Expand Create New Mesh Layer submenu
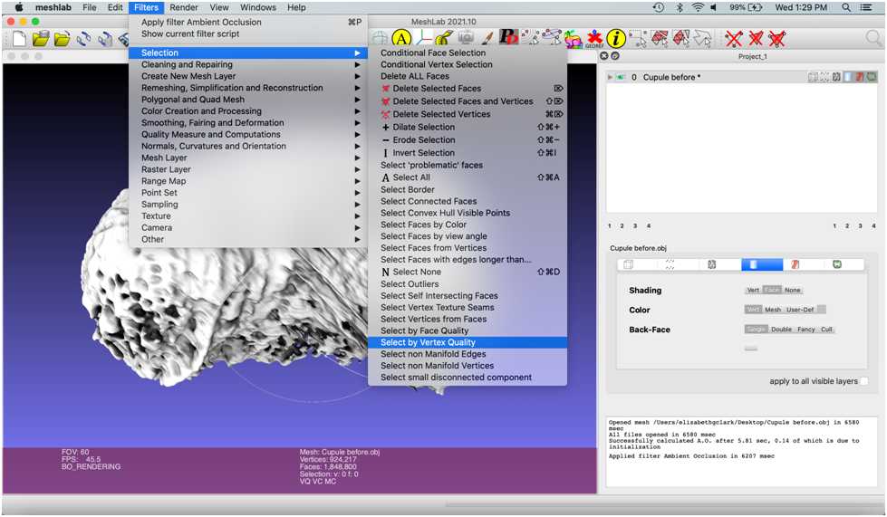This screenshot has width=887, height=517. pyautogui.click(x=247, y=76)
